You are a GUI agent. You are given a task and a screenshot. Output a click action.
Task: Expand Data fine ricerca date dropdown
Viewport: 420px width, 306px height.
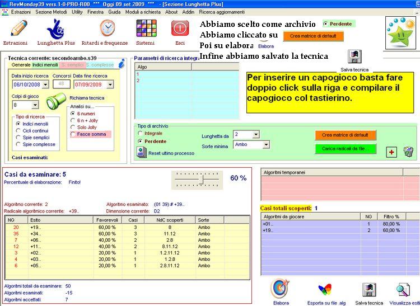110,85
